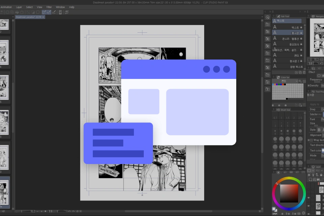Open the Quick Access search icon
324x216 pixels.
click(x=268, y=17)
